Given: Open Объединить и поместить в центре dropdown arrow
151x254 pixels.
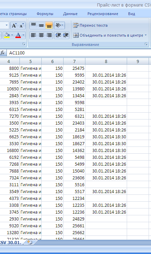Looking at the screenshot, I should pyautogui.click(x=146, y=35).
